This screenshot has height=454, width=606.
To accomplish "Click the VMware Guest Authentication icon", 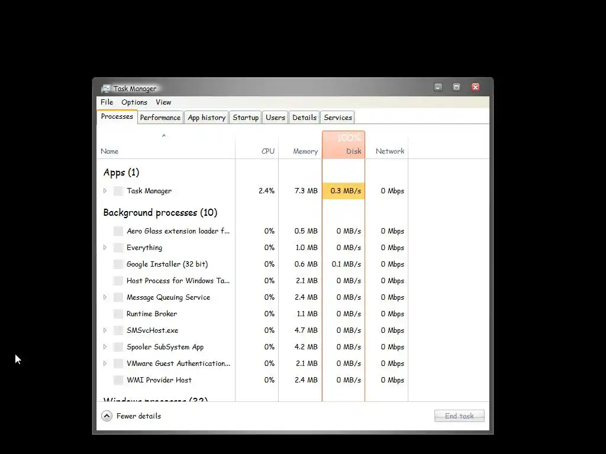I will (118, 364).
